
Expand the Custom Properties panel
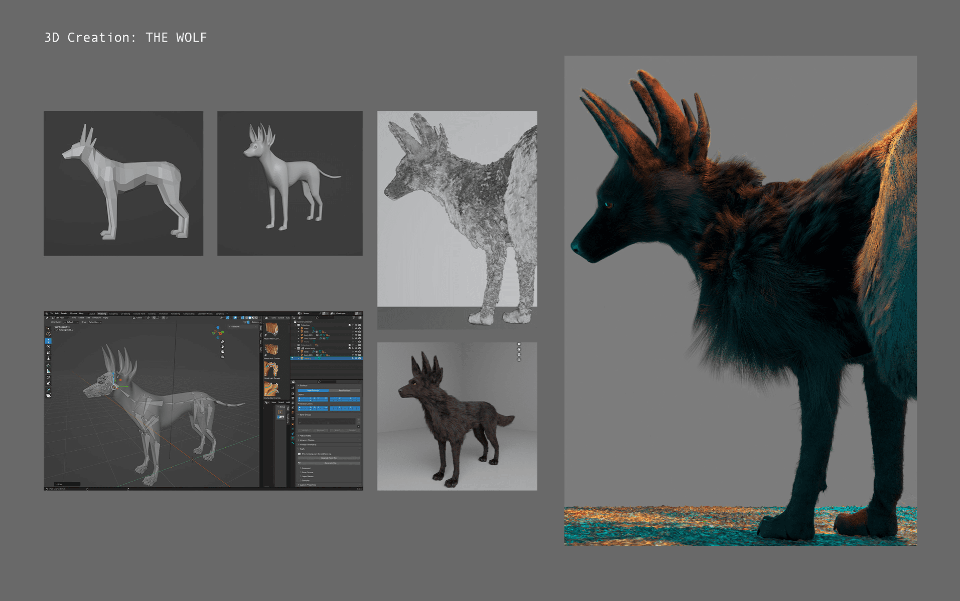[x=329, y=485]
